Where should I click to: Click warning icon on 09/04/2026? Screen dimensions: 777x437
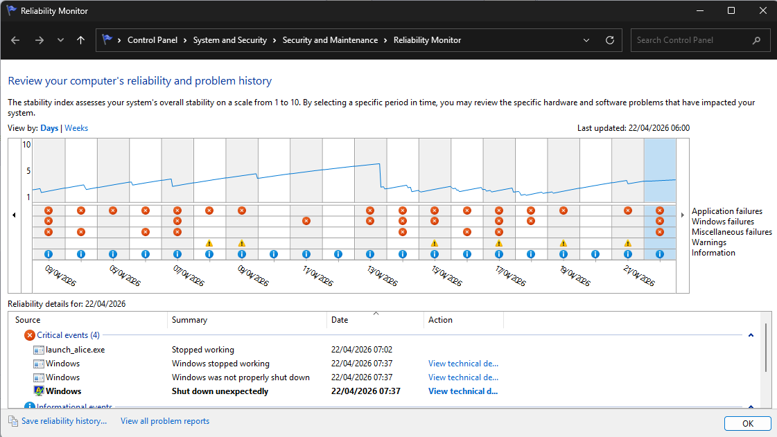[x=242, y=243]
